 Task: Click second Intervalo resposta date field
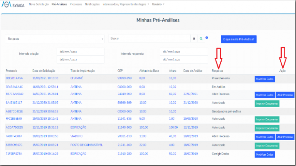pos(184,59)
